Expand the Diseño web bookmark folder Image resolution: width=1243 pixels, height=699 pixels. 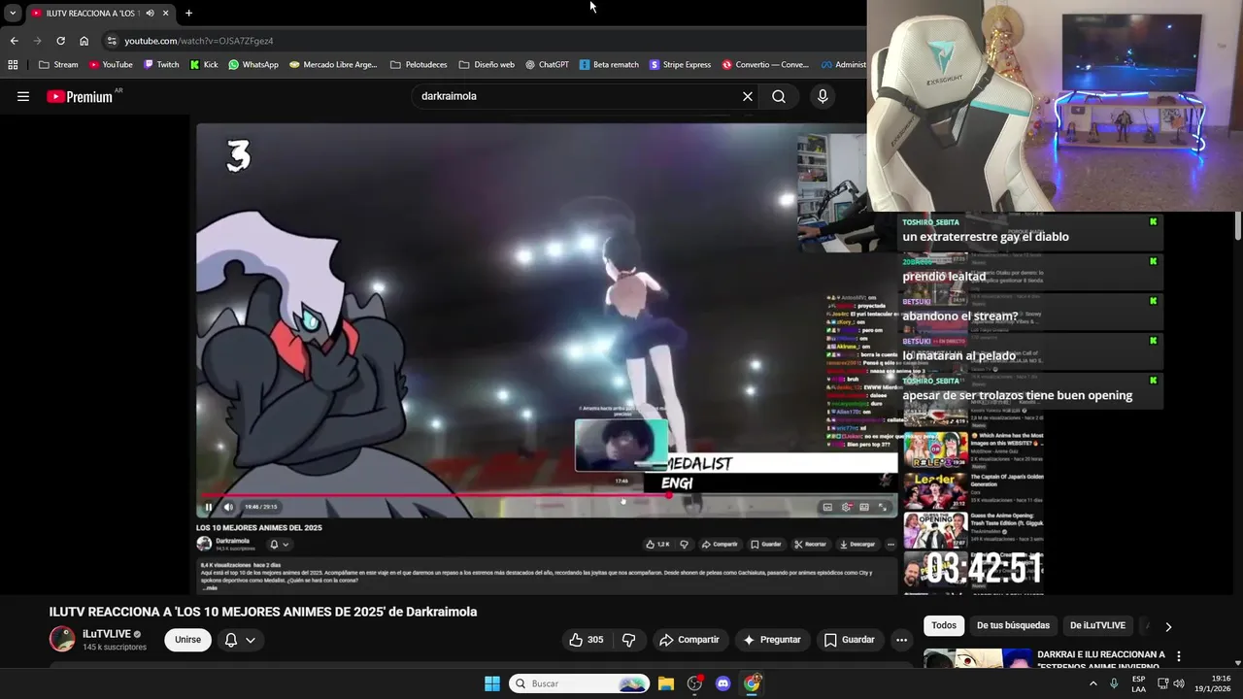[487, 65]
